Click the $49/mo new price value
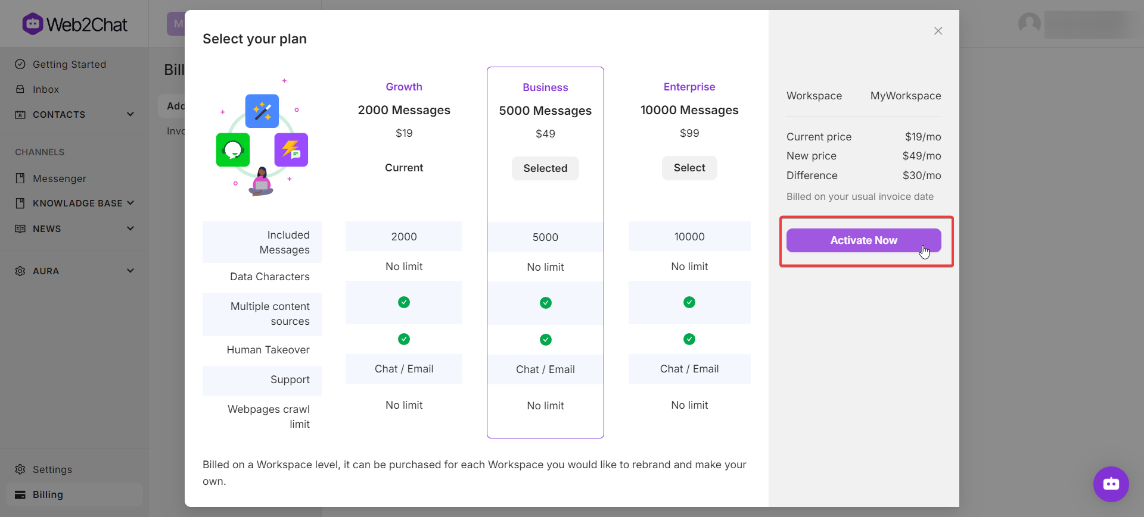Image resolution: width=1144 pixels, height=517 pixels. click(x=922, y=156)
